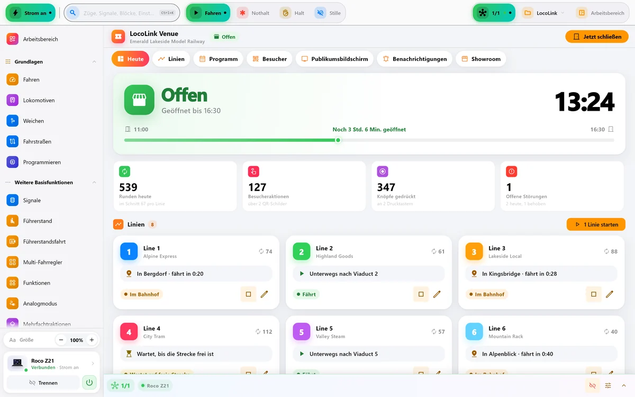
Task: Collapse the Weitere Basisfunktionen section
Action: point(94,183)
